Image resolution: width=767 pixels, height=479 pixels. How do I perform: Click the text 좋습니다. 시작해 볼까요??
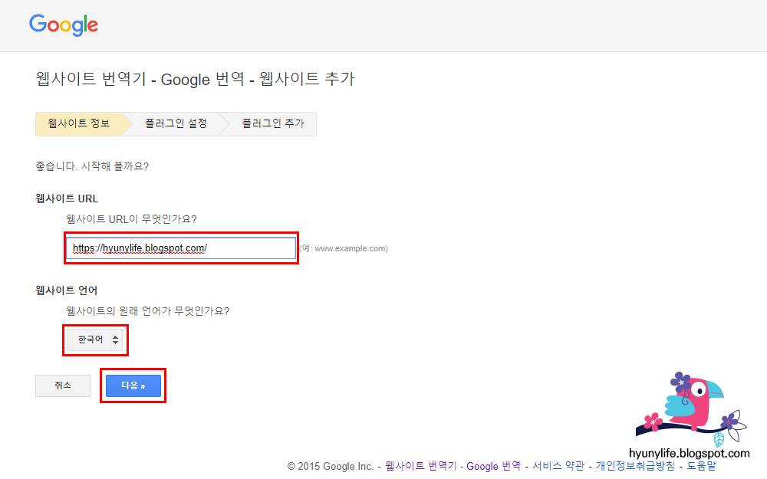92,166
